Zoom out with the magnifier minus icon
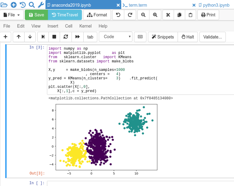This screenshot has height=186, width=234. click(x=143, y=15)
